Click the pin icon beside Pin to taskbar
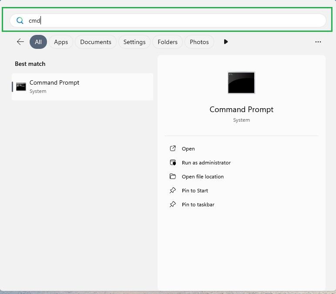 coord(173,205)
